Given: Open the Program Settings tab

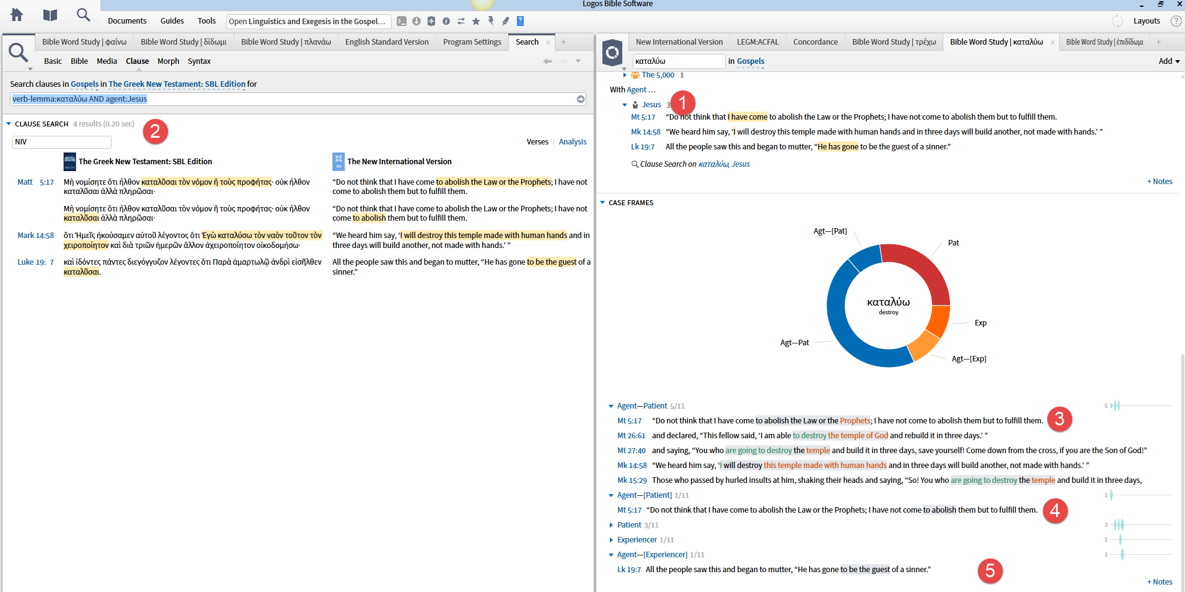Looking at the screenshot, I should [472, 42].
